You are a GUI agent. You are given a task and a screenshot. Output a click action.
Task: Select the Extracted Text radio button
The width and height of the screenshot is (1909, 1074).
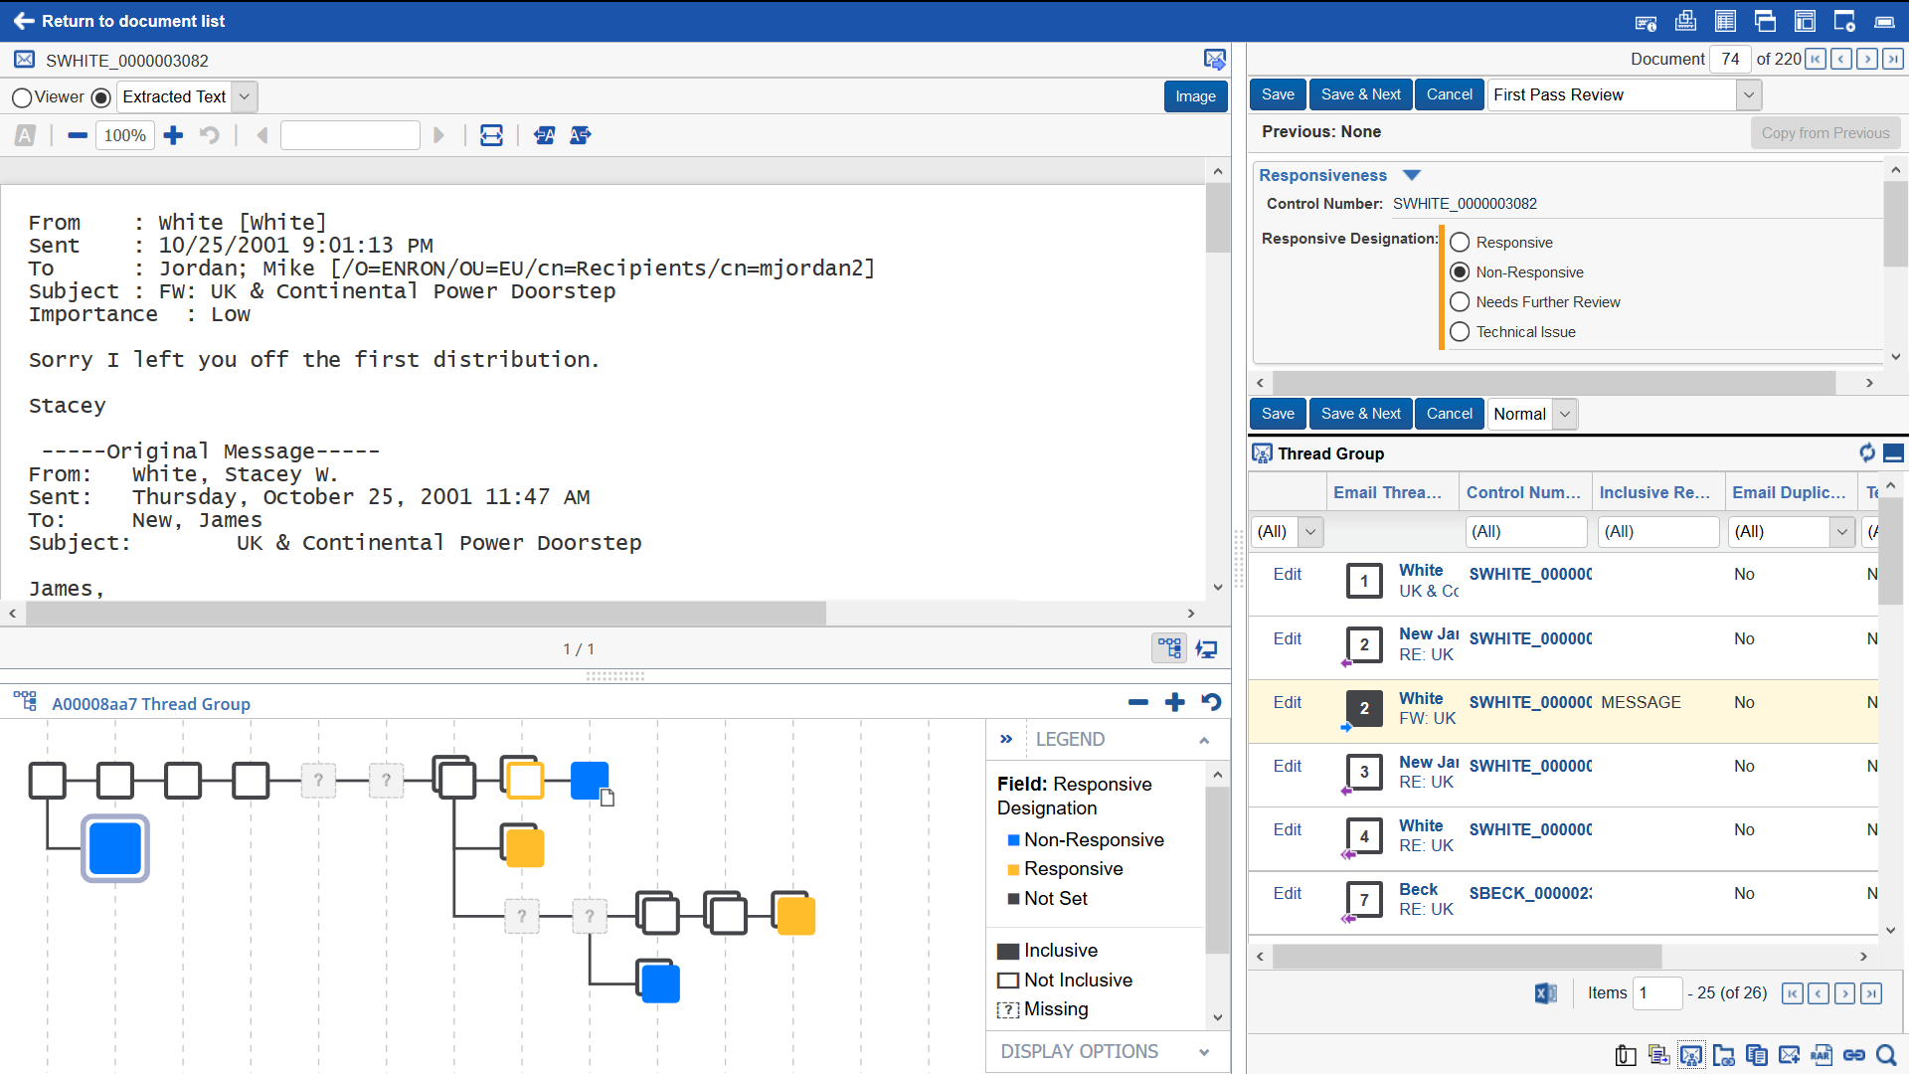[100, 97]
